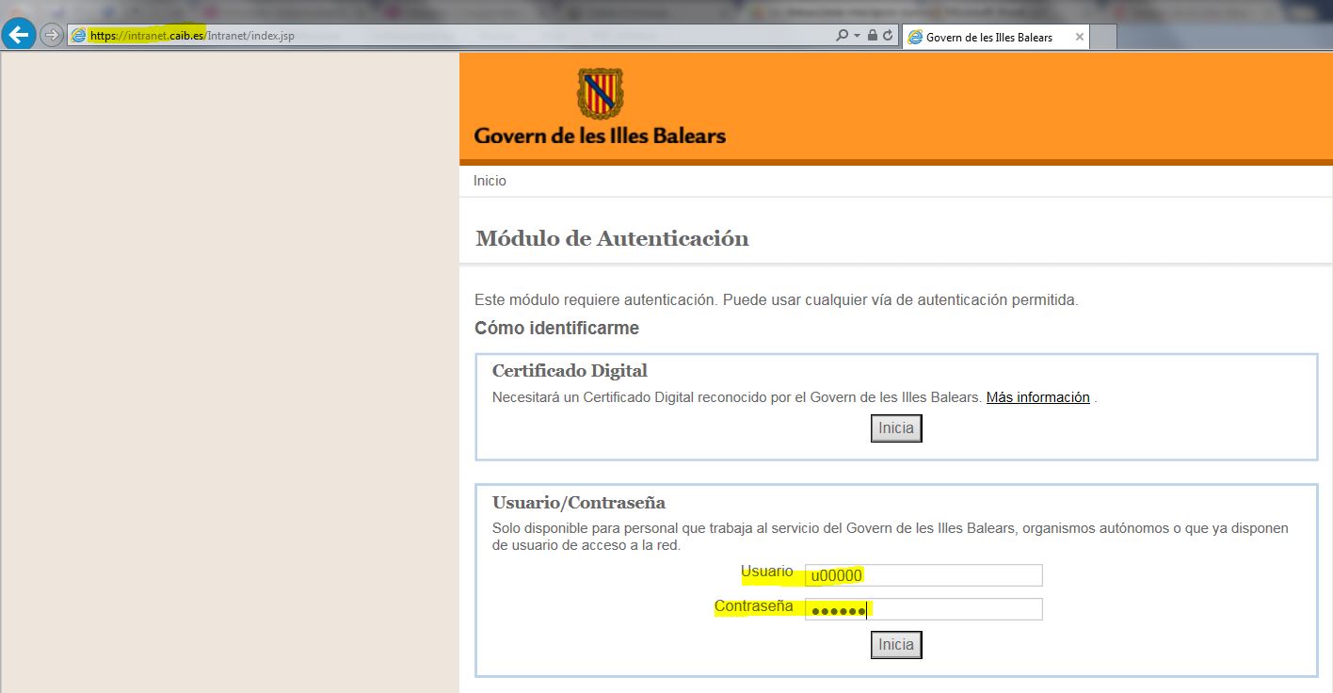
Task: Click Inicia under Usuario/Contraseña
Action: click(x=896, y=645)
